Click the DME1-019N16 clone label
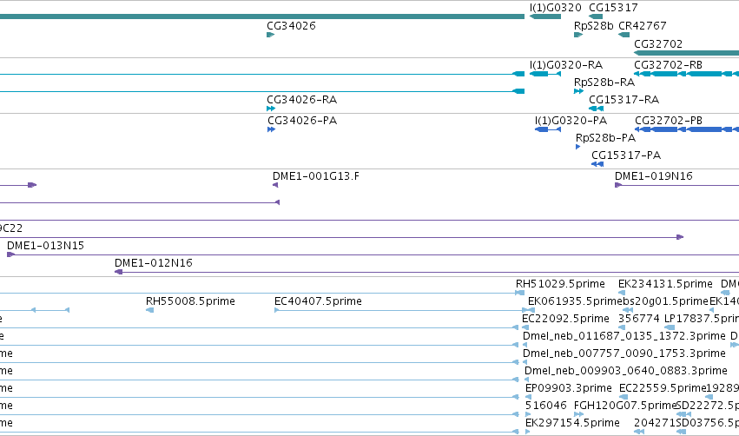 [654, 176]
